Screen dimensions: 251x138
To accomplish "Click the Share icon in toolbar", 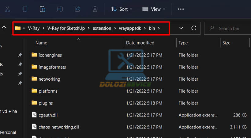I will (77, 9).
